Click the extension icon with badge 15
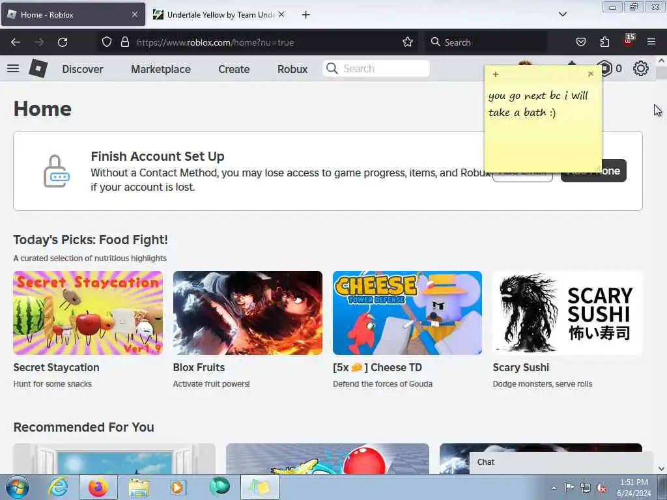 click(629, 41)
